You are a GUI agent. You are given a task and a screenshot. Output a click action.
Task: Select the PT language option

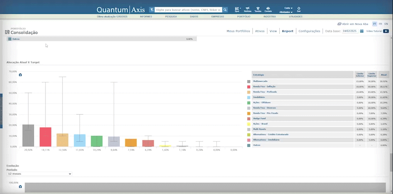(x=375, y=24)
